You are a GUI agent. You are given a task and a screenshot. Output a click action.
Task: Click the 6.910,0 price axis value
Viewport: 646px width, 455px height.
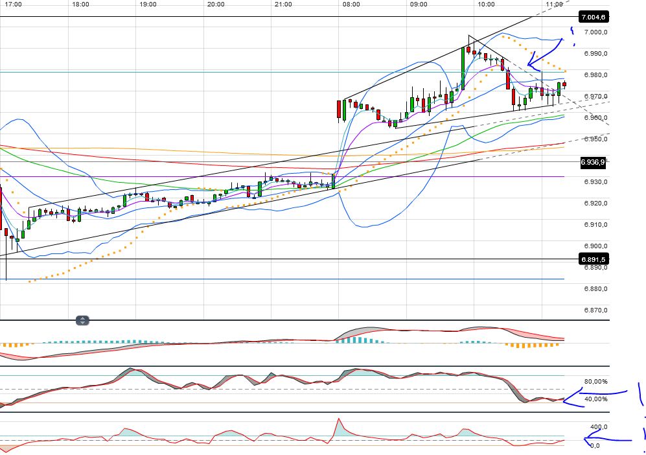(x=595, y=225)
